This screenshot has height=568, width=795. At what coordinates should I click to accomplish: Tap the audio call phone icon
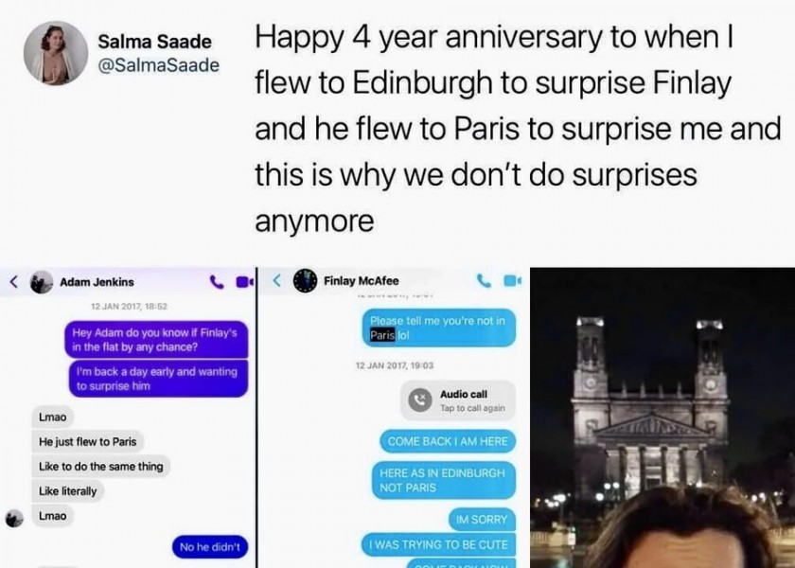(419, 400)
